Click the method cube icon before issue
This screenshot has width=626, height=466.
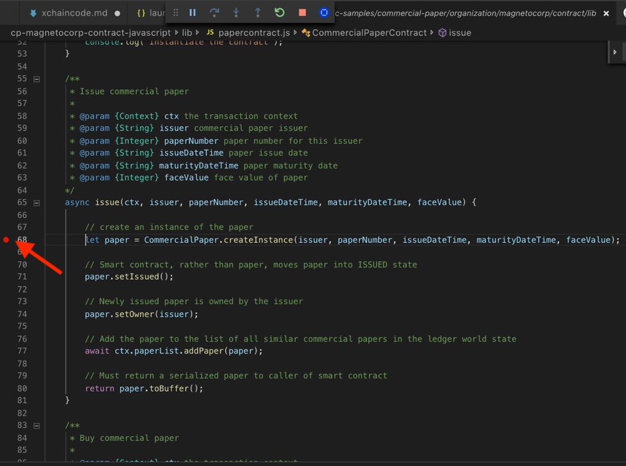pyautogui.click(x=442, y=33)
